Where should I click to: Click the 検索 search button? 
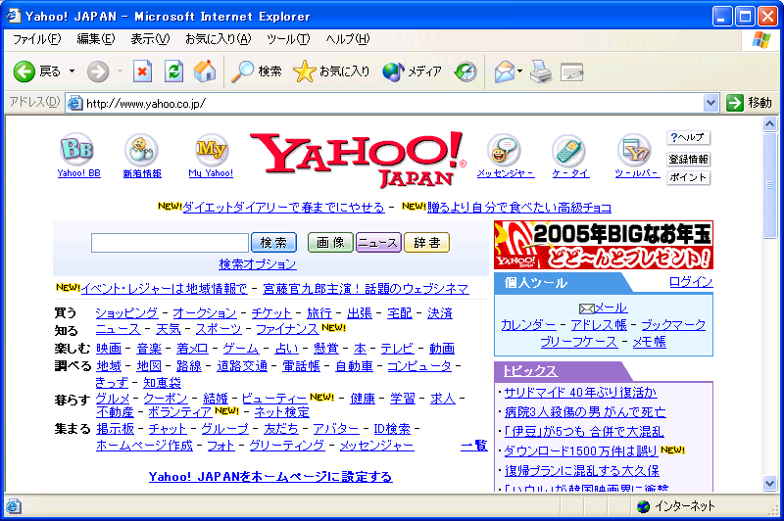click(x=273, y=243)
